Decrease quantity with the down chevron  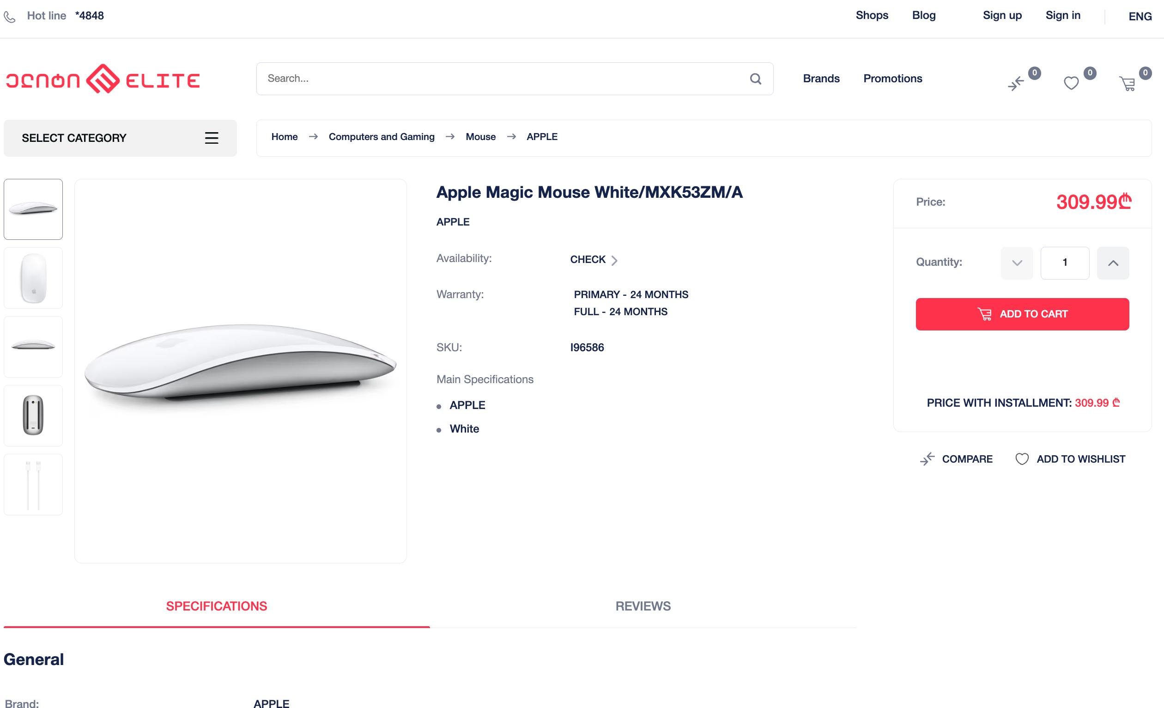pyautogui.click(x=1017, y=263)
